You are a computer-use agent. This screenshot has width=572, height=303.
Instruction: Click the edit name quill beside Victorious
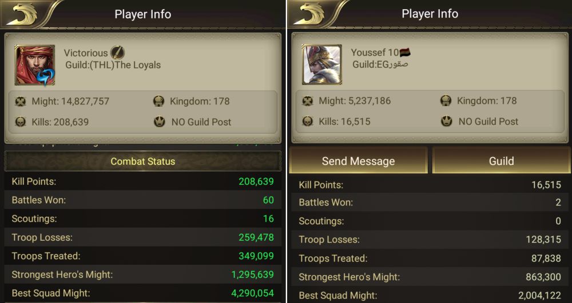pyautogui.click(x=117, y=52)
